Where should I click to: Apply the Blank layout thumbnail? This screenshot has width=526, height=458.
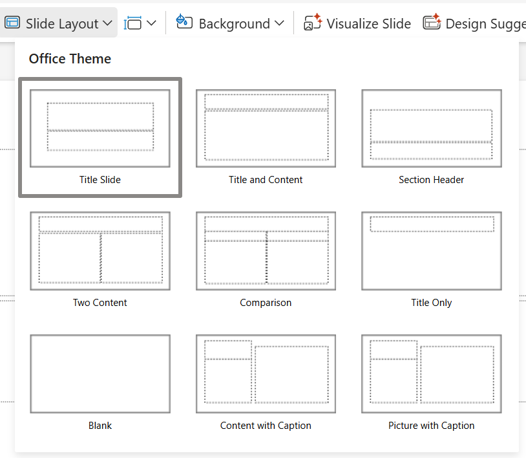(x=100, y=374)
